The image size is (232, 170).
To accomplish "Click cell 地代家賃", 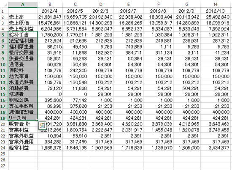I will click(23, 76).
